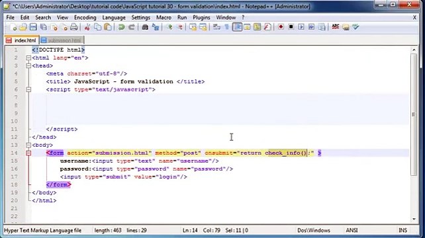Click "Hyper Text Markup Language file" status text
The height and width of the screenshot is (238, 425).
[42, 231]
